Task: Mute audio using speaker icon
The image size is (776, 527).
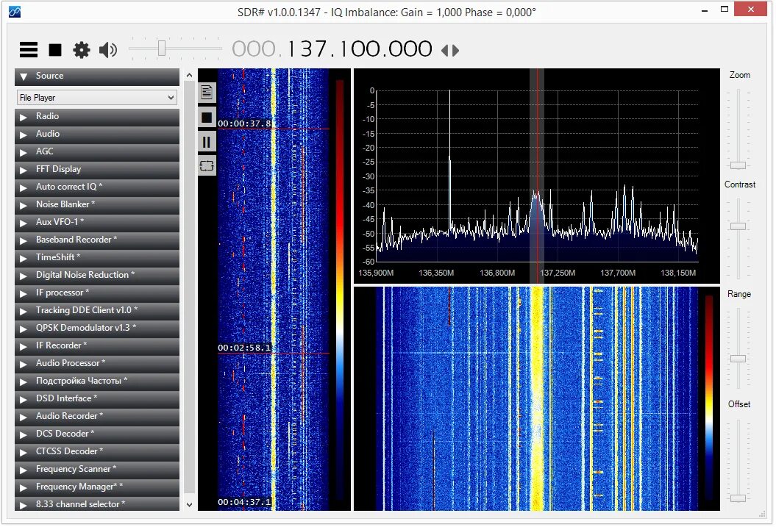Action: click(x=108, y=50)
